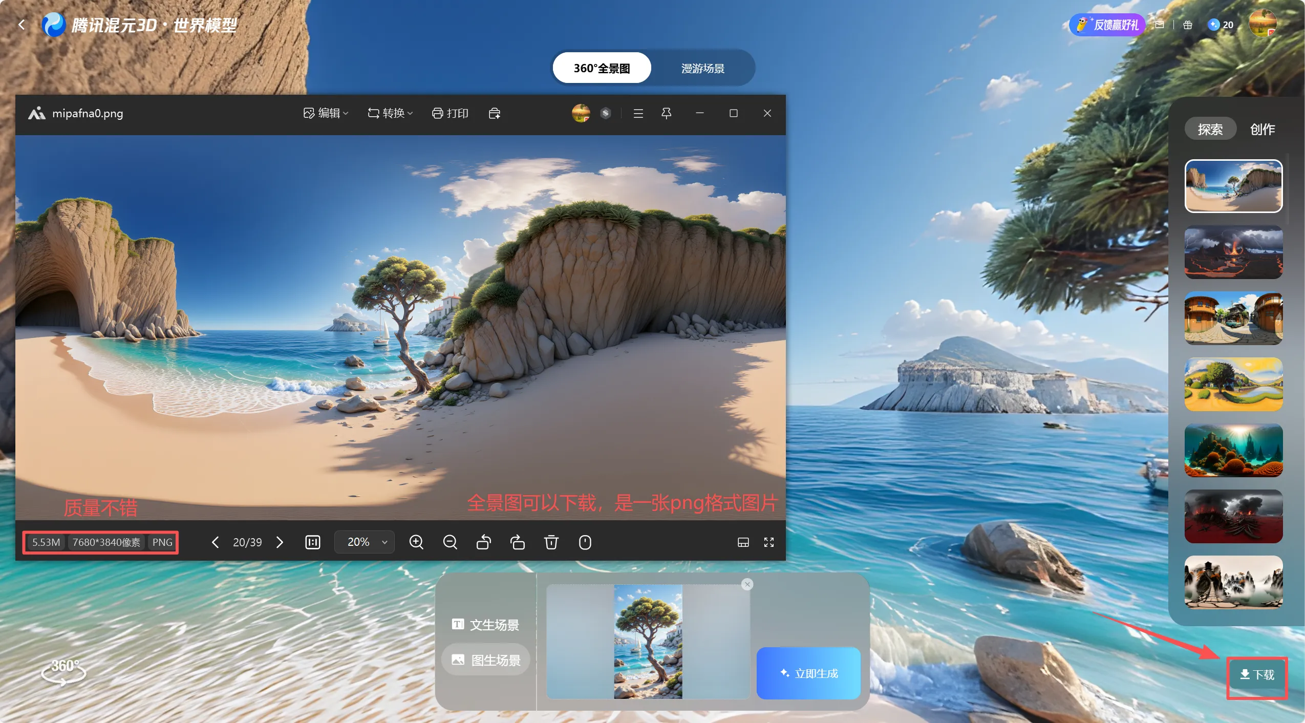Screen dimensions: 1305x723
Task: Click the zoom in magnifier icon
Action: pos(416,542)
